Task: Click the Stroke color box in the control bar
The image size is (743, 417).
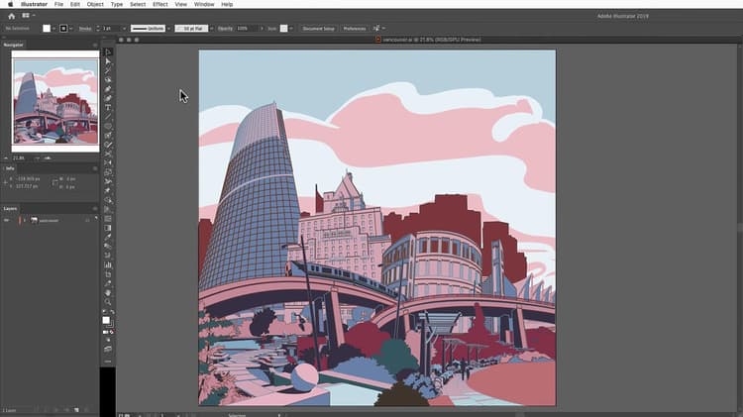Action: [63, 28]
